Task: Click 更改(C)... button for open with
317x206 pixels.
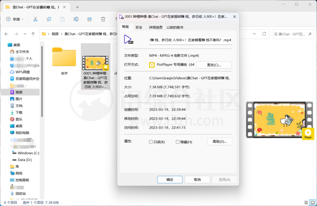Action: pos(214,65)
